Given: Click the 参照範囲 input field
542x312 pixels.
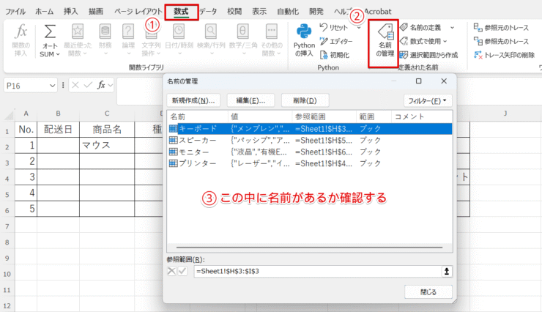Looking at the screenshot, I should [318, 271].
